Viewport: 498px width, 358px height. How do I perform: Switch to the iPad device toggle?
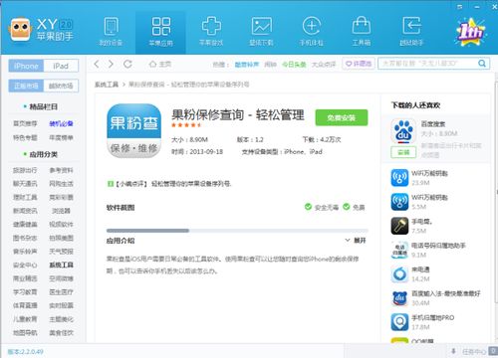61,66
